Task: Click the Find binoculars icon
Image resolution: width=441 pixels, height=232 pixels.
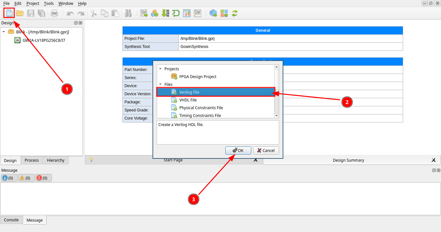Action: [128, 13]
